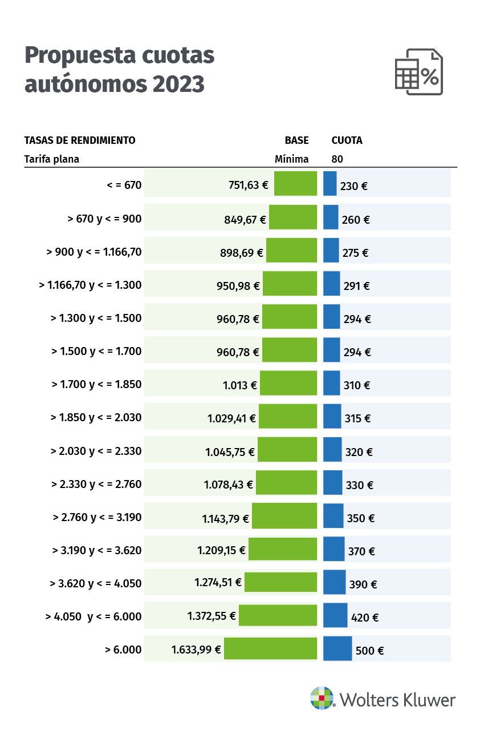Click the green bar next to 1.209,15 €
The height and width of the screenshot is (742, 480).
282,549
